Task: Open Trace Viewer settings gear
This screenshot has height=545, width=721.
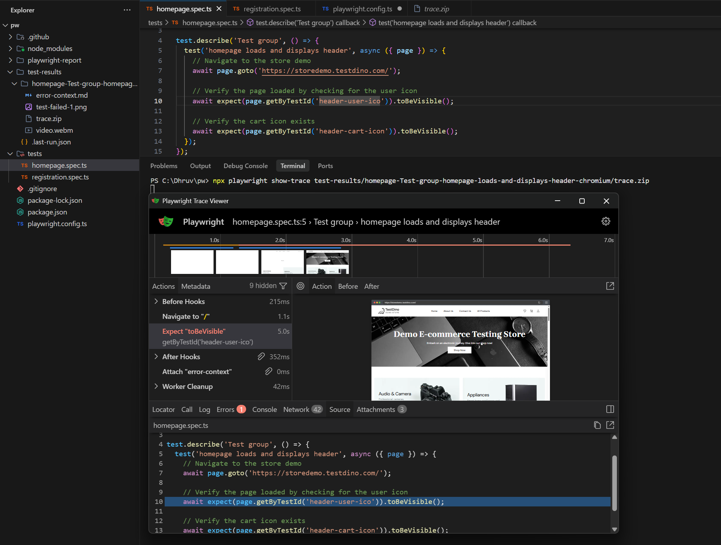Action: [x=606, y=222]
